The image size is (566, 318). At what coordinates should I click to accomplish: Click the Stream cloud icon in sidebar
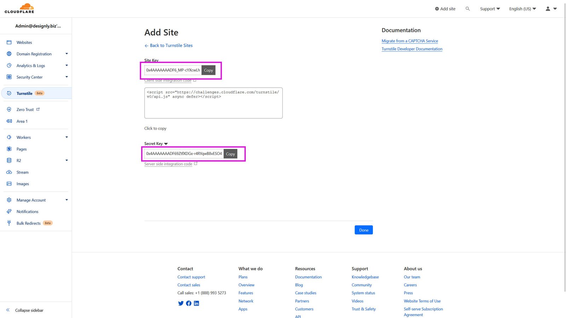[9, 172]
